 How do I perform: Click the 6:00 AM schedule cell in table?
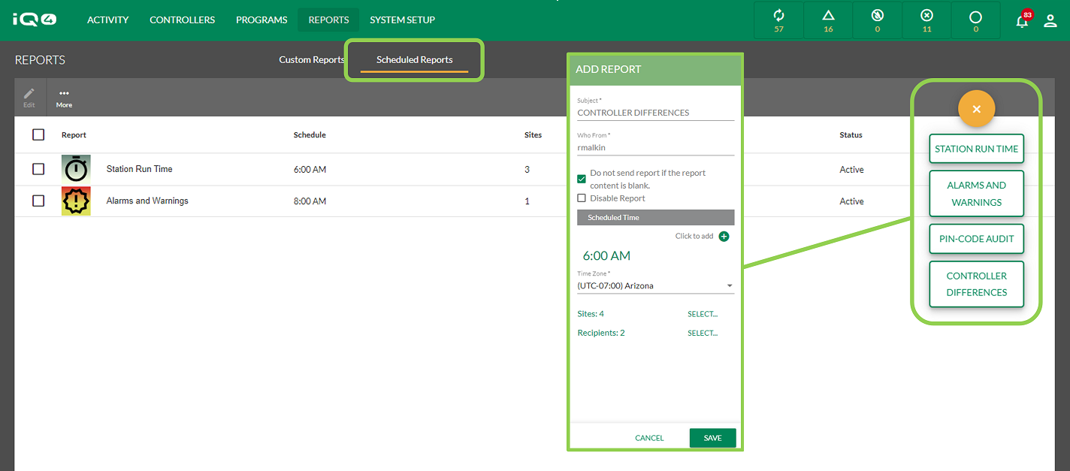[x=310, y=170]
